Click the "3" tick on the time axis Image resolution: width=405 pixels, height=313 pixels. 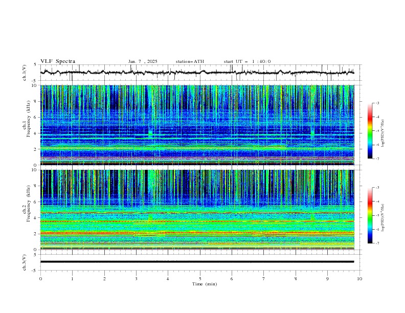click(x=136, y=279)
